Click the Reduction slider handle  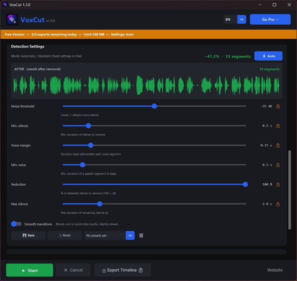point(245,184)
